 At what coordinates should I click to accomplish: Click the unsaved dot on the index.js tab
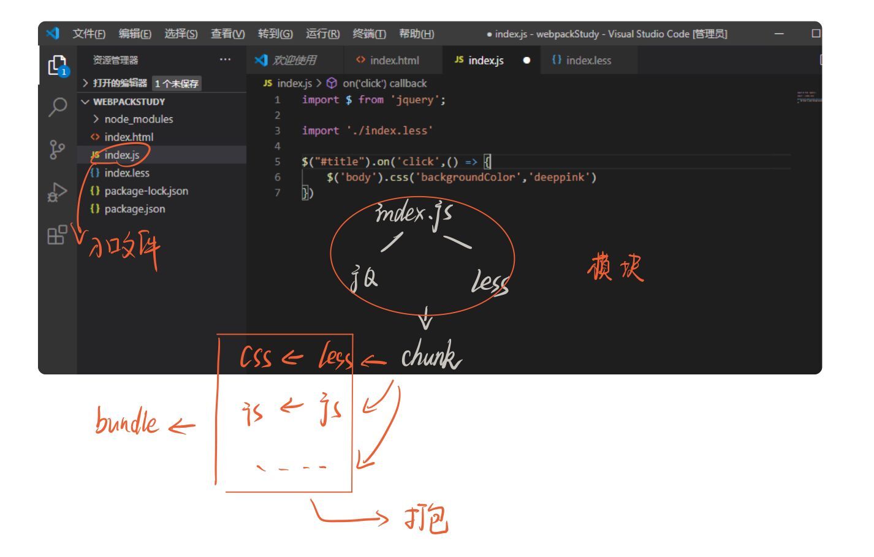526,61
